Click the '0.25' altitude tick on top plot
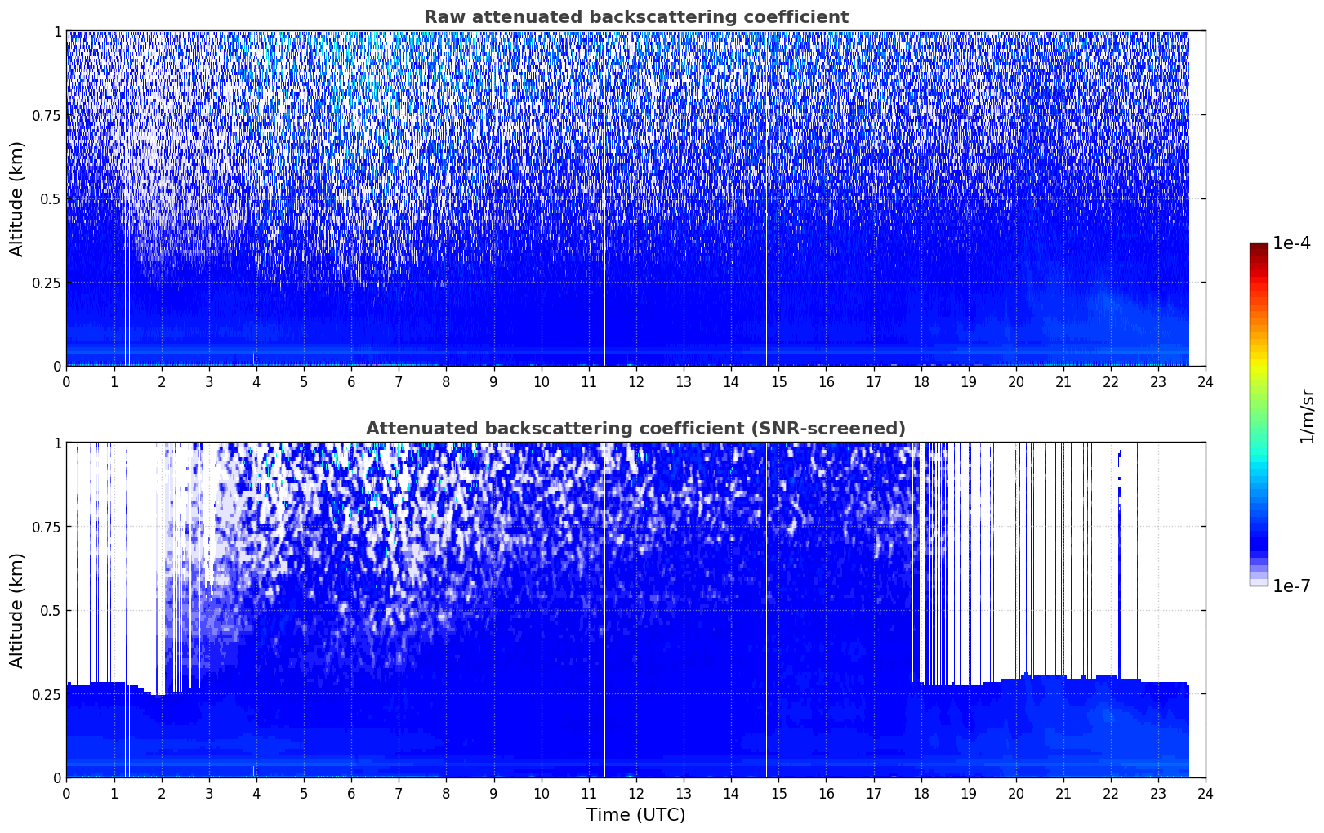This screenshot has height=833, width=1324. pyautogui.click(x=47, y=283)
